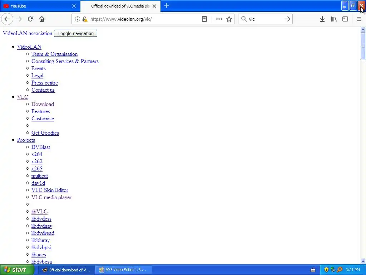Close the YouTube tab
Viewport: 366px width, 275px height.
[74, 6]
